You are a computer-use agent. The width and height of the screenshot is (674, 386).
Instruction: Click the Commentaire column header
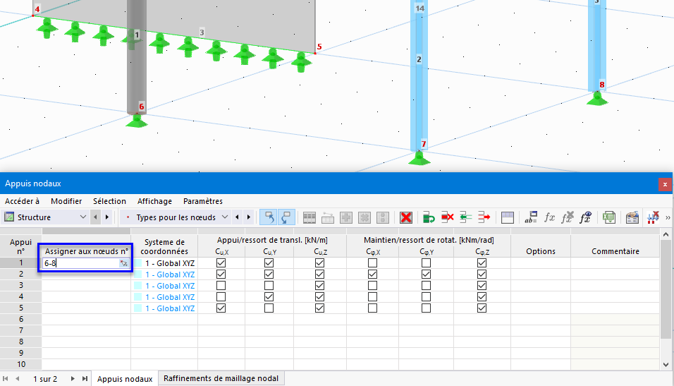coord(615,251)
